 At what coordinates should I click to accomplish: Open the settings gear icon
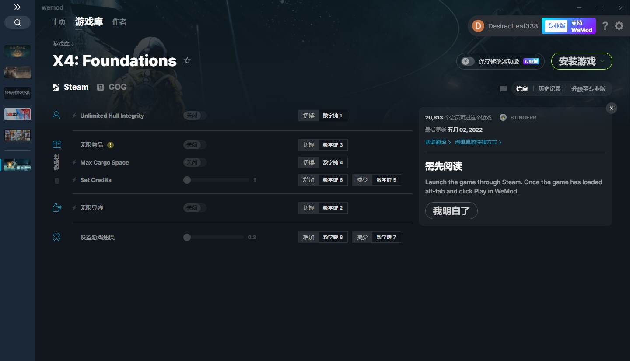[x=619, y=26]
